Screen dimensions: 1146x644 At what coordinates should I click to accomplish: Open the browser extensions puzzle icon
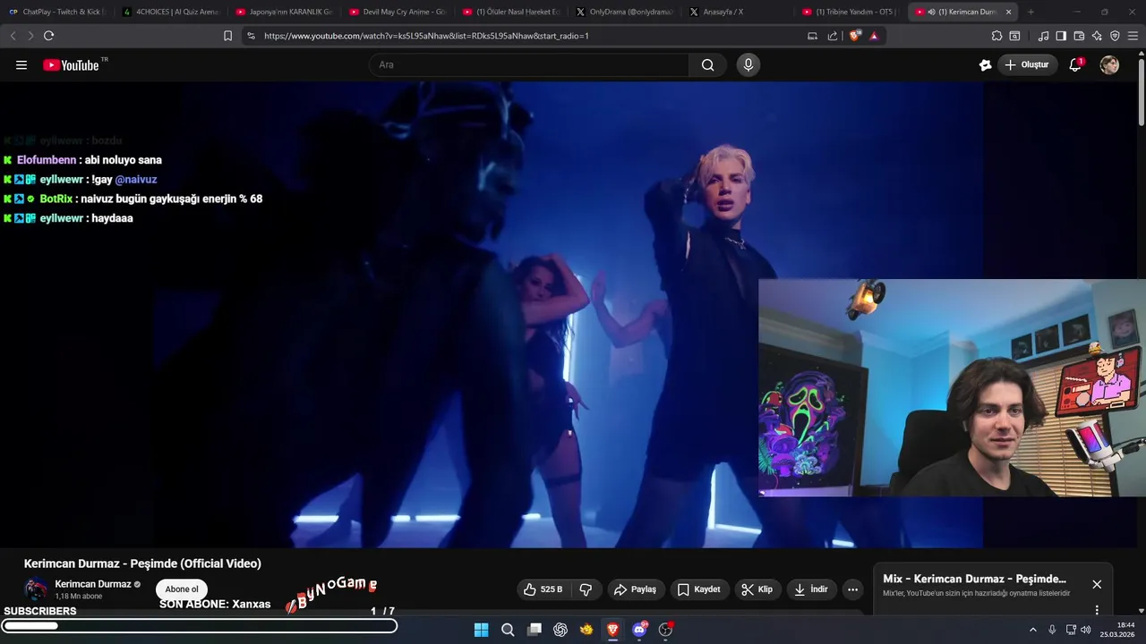[x=996, y=36]
